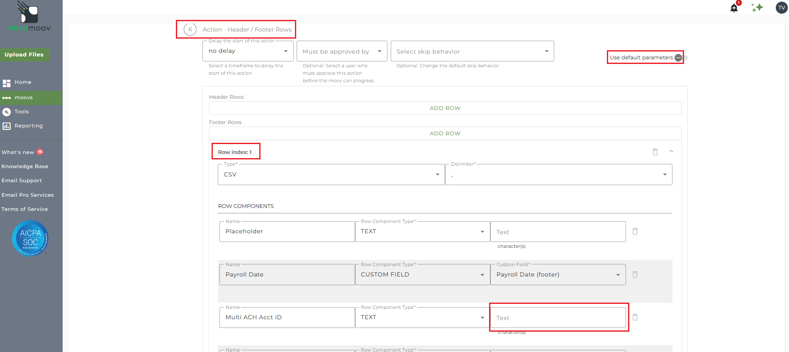This screenshot has width=789, height=352.
Task: Delete Row index 1 using its trash icon
Action: pos(655,152)
